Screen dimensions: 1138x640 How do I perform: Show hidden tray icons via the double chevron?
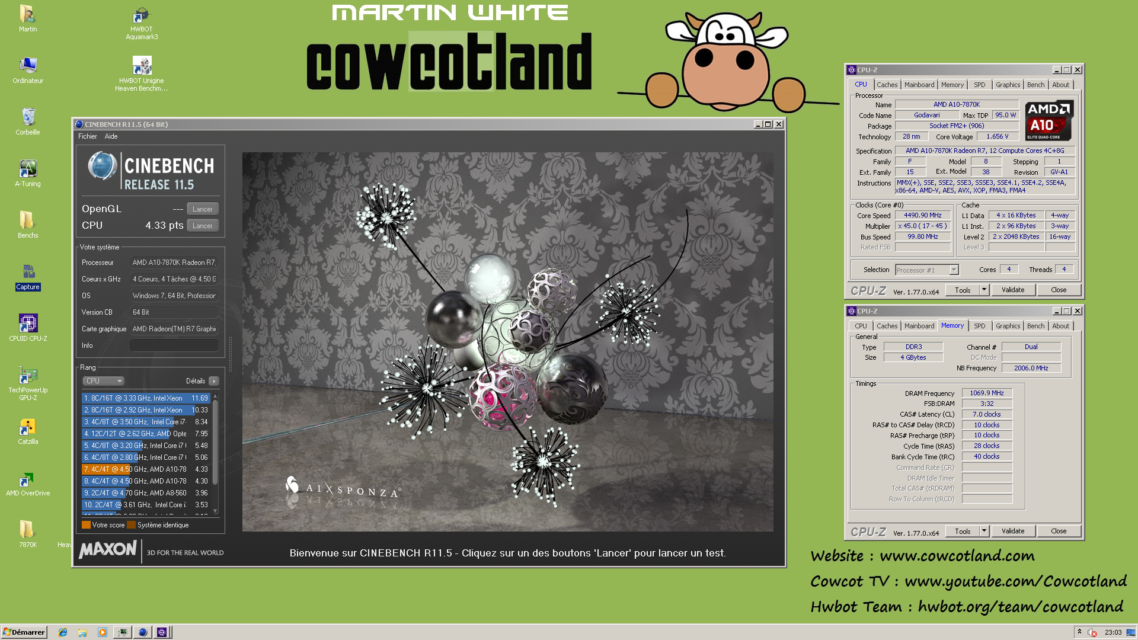[x=1079, y=632]
